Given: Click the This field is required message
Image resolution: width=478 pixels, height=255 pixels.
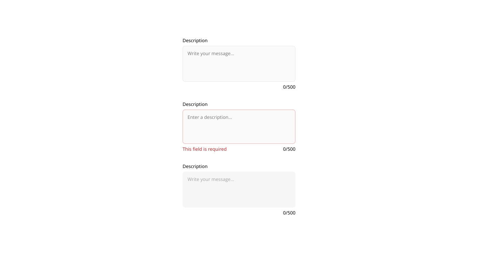Looking at the screenshot, I should click(x=204, y=149).
